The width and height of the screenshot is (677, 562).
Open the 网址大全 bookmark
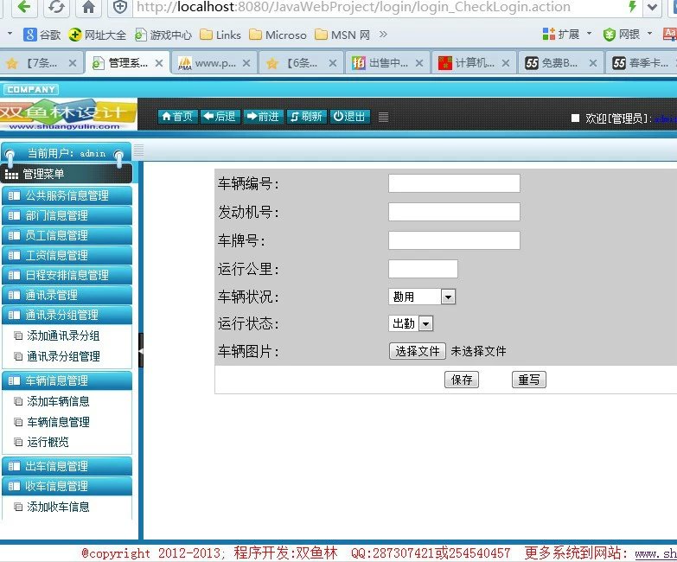coord(97,35)
